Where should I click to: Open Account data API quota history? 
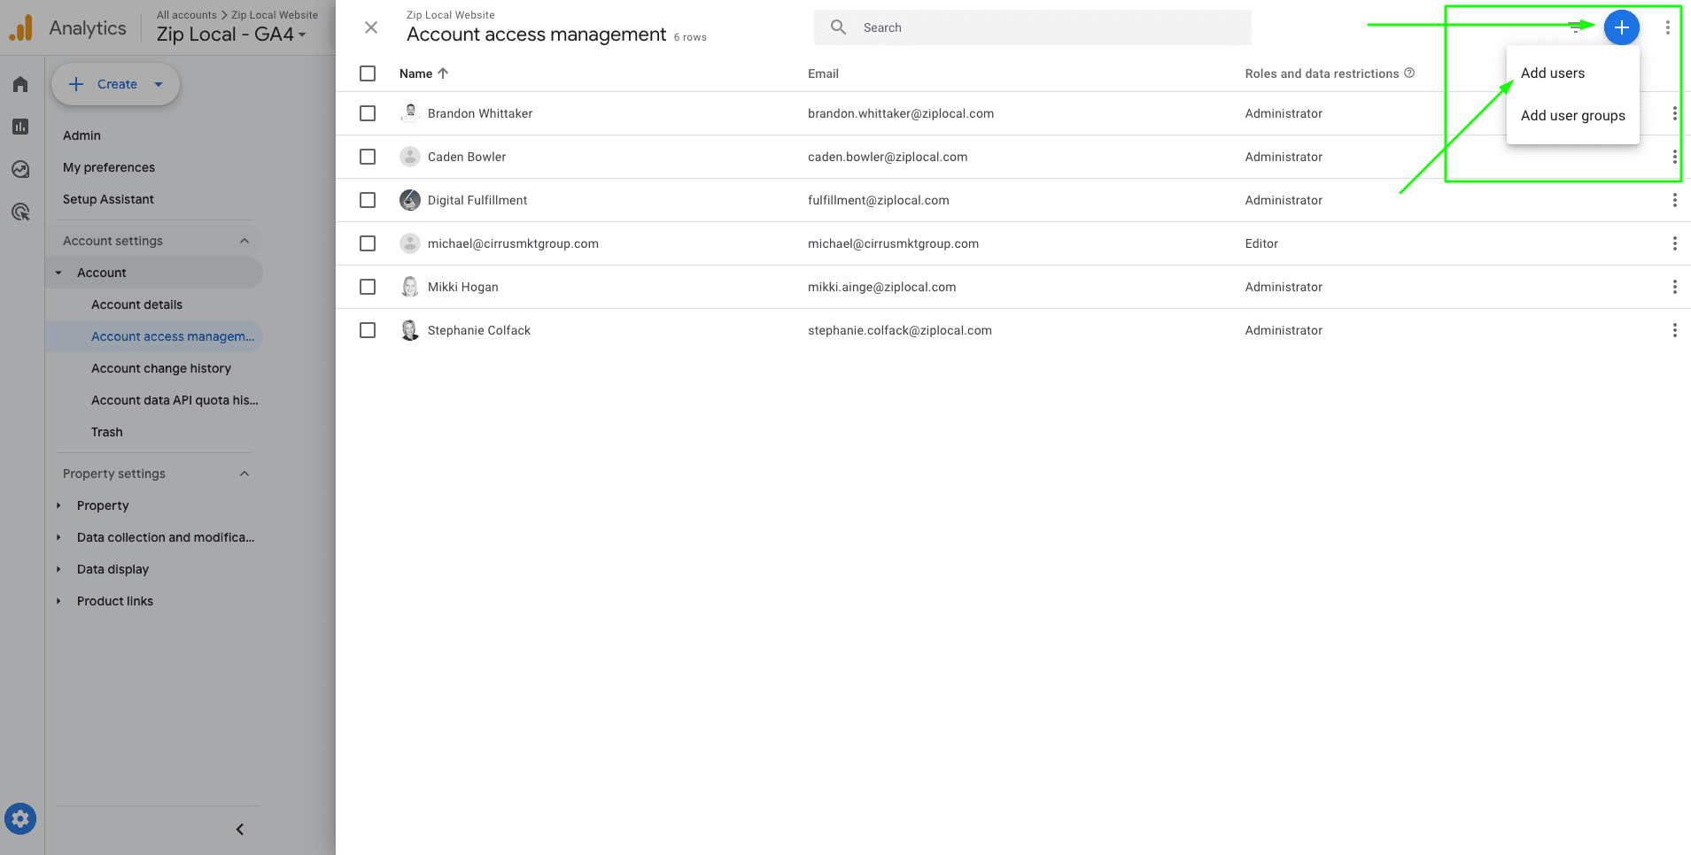[175, 400]
